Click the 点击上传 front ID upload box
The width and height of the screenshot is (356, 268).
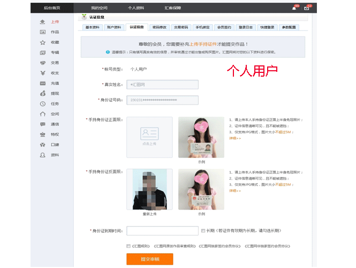(x=149, y=137)
